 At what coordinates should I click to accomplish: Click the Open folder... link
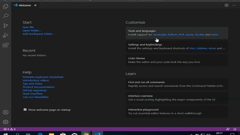point(31,30)
